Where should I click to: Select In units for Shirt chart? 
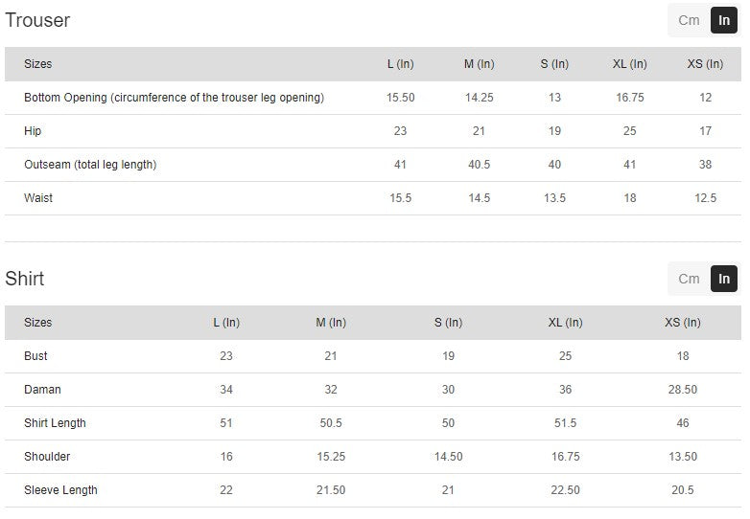[x=724, y=279]
